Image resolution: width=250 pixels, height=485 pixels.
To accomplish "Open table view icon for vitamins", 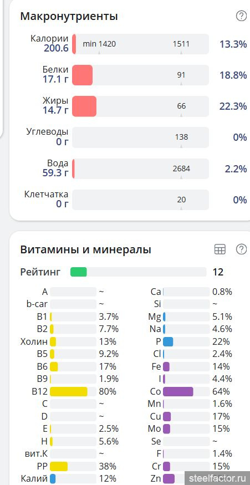I will pos(220,249).
